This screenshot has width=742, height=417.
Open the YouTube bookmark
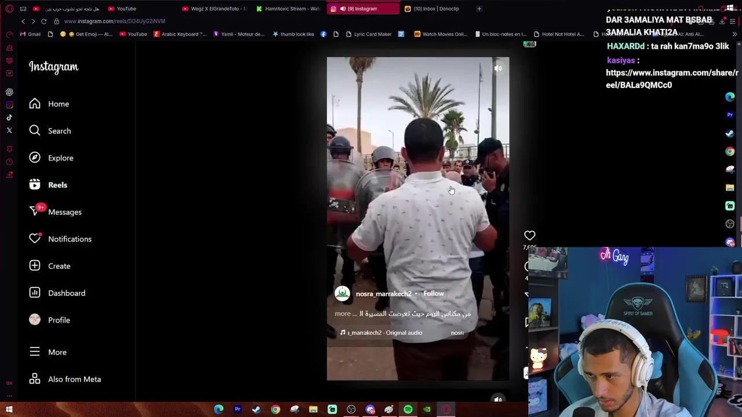tap(133, 34)
